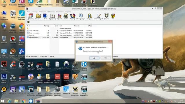Select the Bandicam desktop icon
This screenshot has width=185, height=104.
click(x=13, y=40)
